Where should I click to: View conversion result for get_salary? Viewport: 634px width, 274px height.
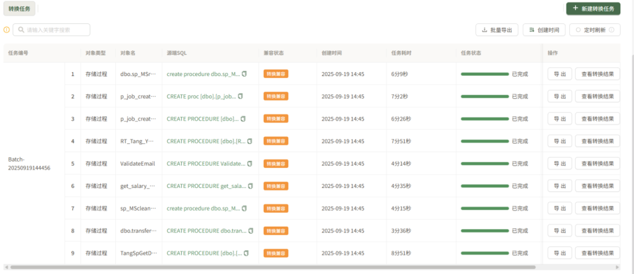pos(598,186)
